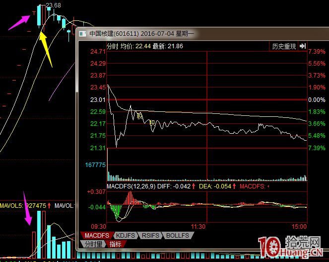Click the 最新: 21.86 value
The image size is (329, 262).
tap(168, 46)
